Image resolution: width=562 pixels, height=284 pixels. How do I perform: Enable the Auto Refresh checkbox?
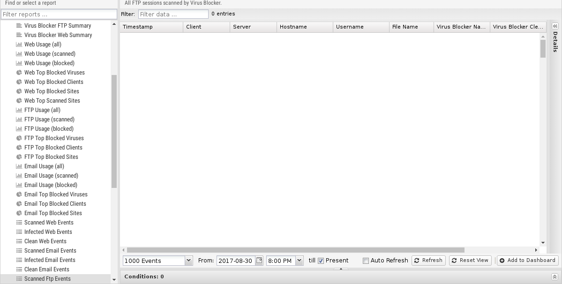pos(366,261)
